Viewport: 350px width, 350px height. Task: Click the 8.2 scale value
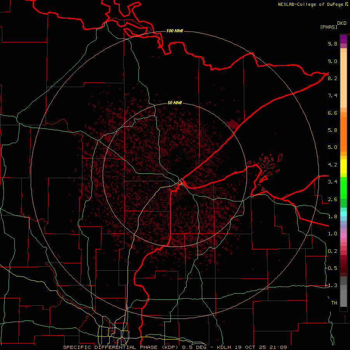(332, 78)
